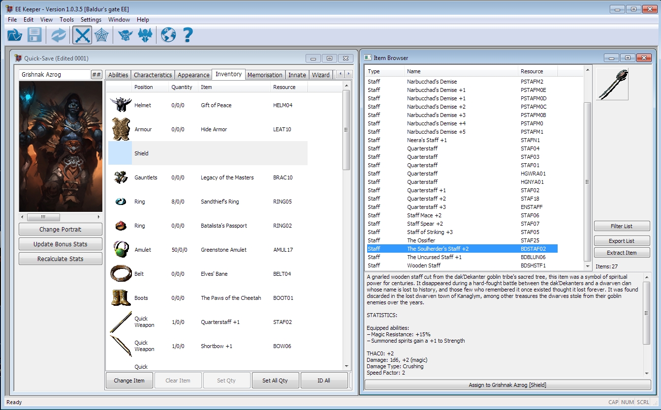Screen dimensions: 661x410
Task: Click the Extract Item button
Action: point(622,253)
